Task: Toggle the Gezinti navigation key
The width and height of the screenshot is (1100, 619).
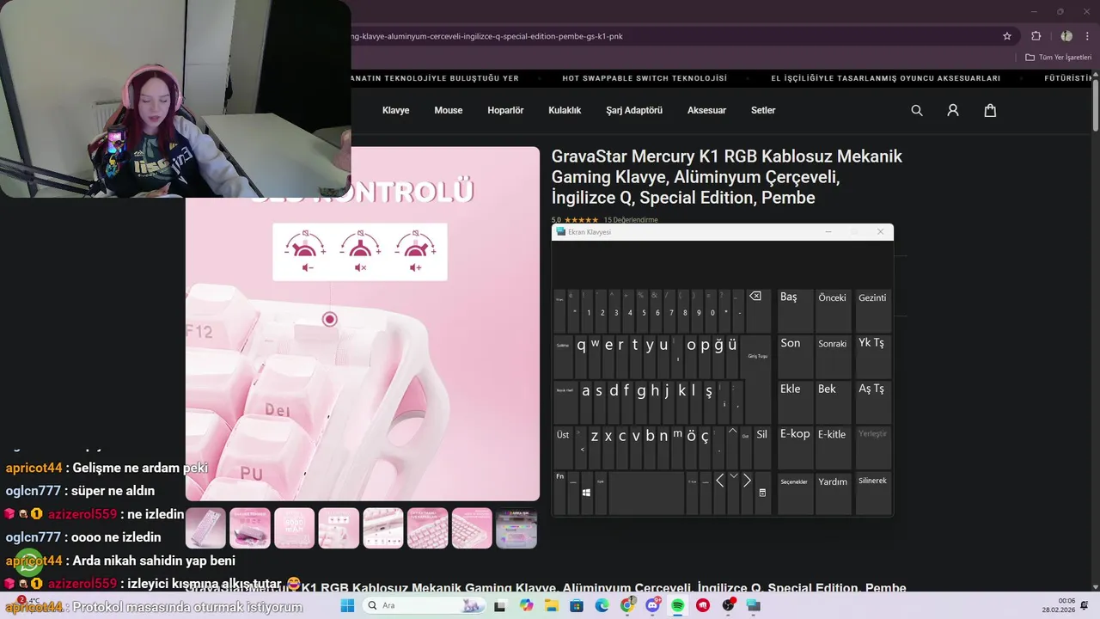Action: pos(872,311)
